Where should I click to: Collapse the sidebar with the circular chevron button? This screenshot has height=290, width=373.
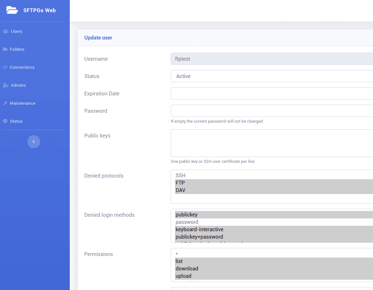tap(34, 141)
